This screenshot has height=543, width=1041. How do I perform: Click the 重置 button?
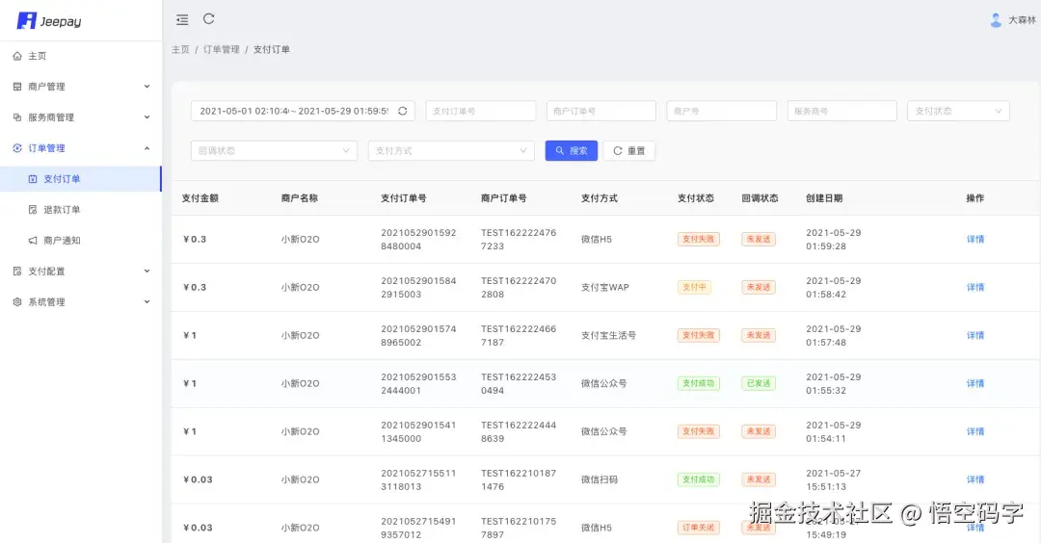[x=628, y=151]
